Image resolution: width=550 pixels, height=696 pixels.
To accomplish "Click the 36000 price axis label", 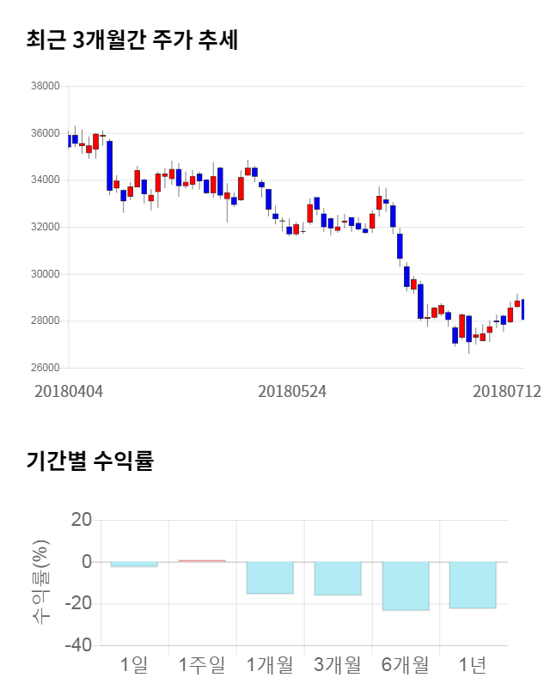I will tap(45, 133).
